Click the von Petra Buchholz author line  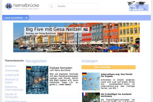coord(60,70)
